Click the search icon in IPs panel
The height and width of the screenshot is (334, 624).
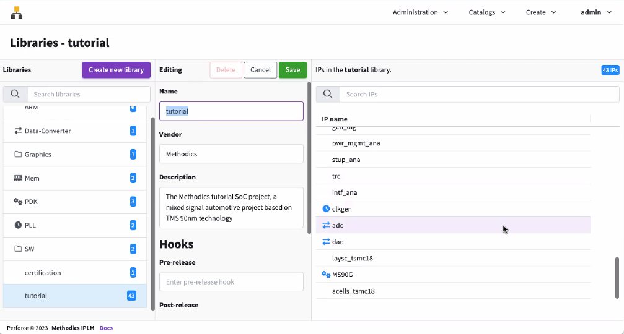click(328, 95)
